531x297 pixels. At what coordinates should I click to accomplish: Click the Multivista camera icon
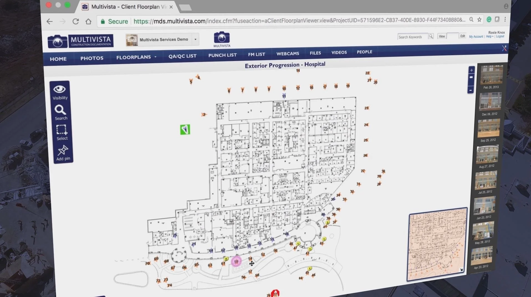[x=222, y=39]
